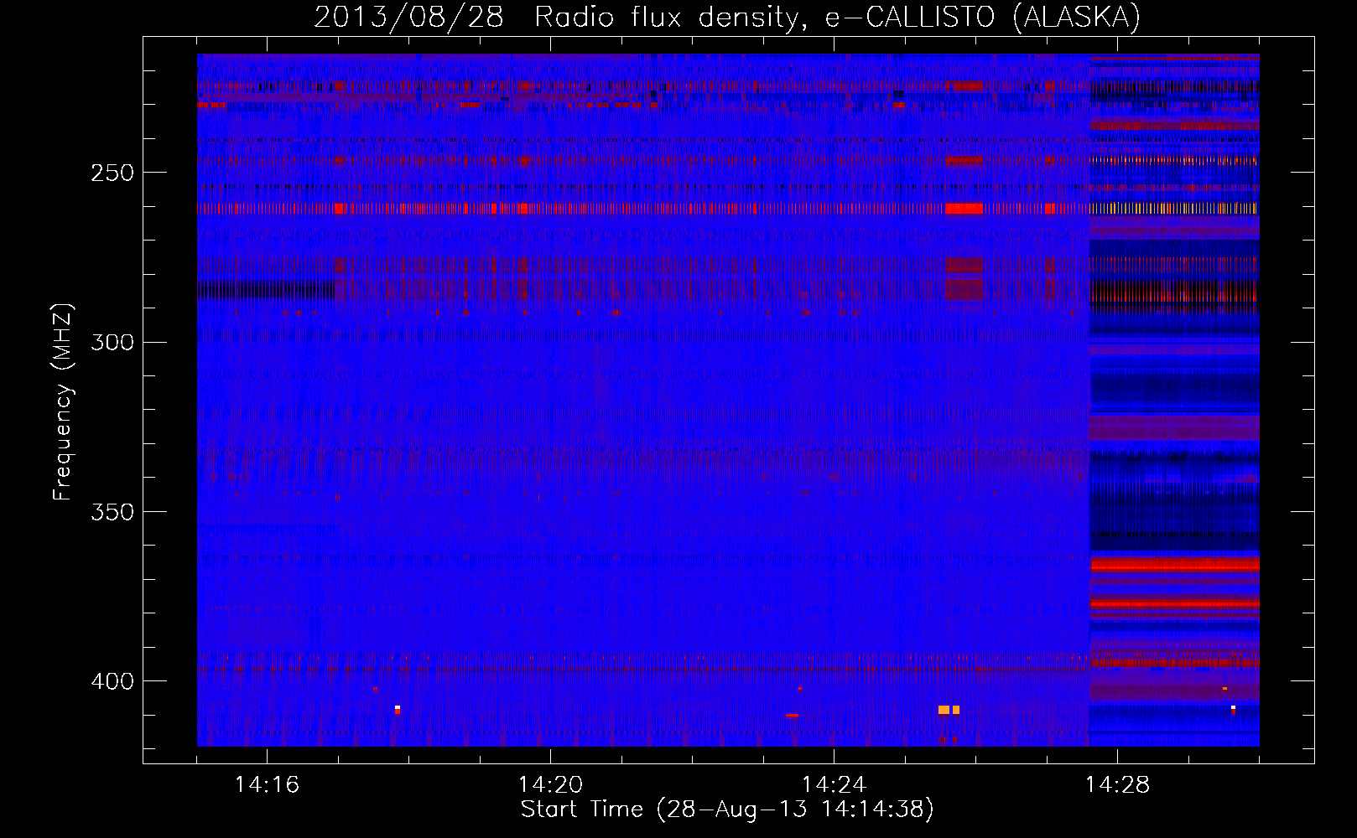Click the 'Frequency (MHZ)' axis label
Viewport: 1357px width, 838px height.
click(x=63, y=401)
